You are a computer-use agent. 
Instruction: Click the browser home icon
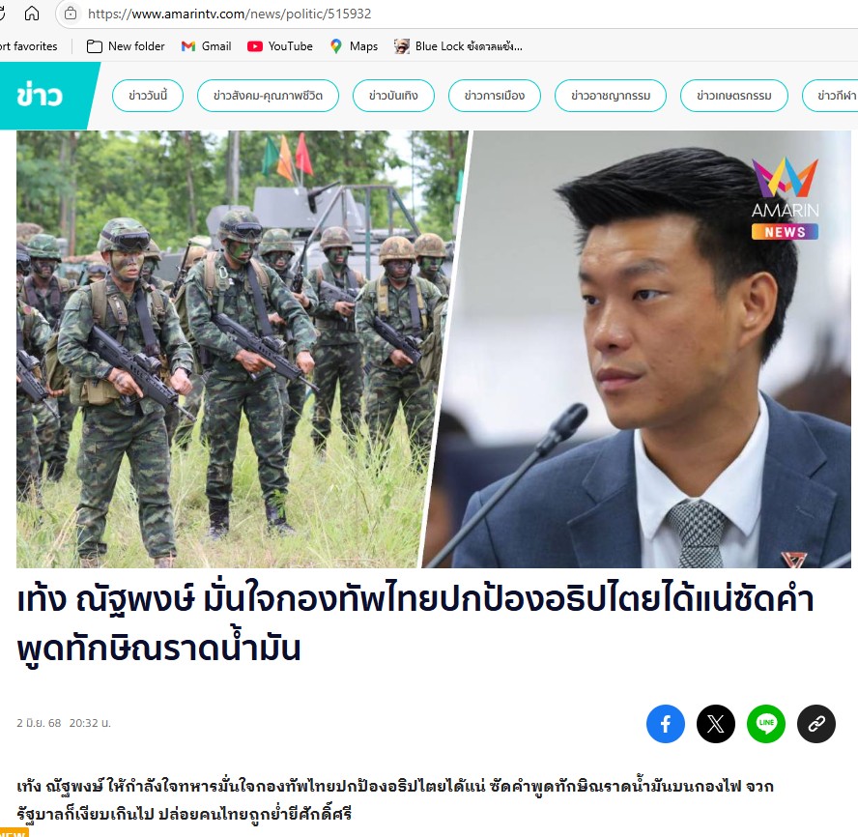(x=32, y=14)
